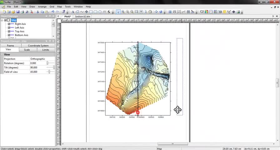The width and height of the screenshot is (280, 150).
Task: Switch to the Section 82.bln document tab
Action: click(83, 17)
